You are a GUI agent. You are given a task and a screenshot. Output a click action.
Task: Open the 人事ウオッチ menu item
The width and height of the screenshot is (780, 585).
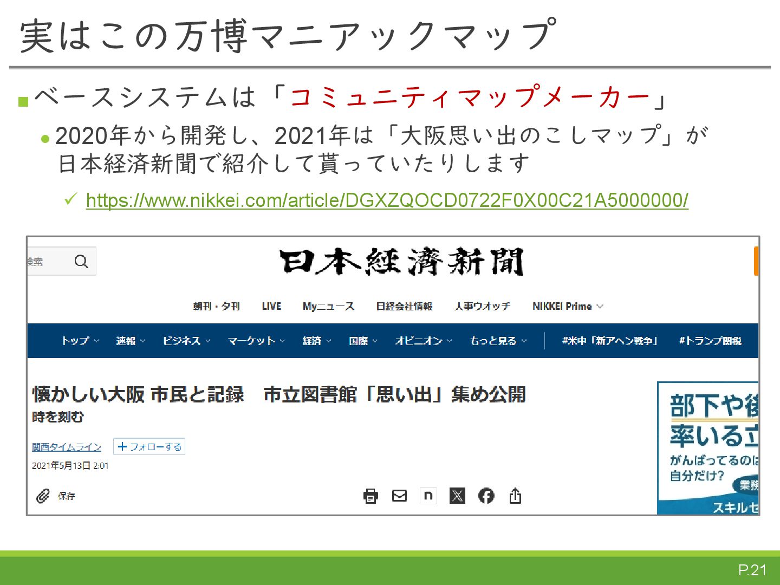[x=482, y=306]
